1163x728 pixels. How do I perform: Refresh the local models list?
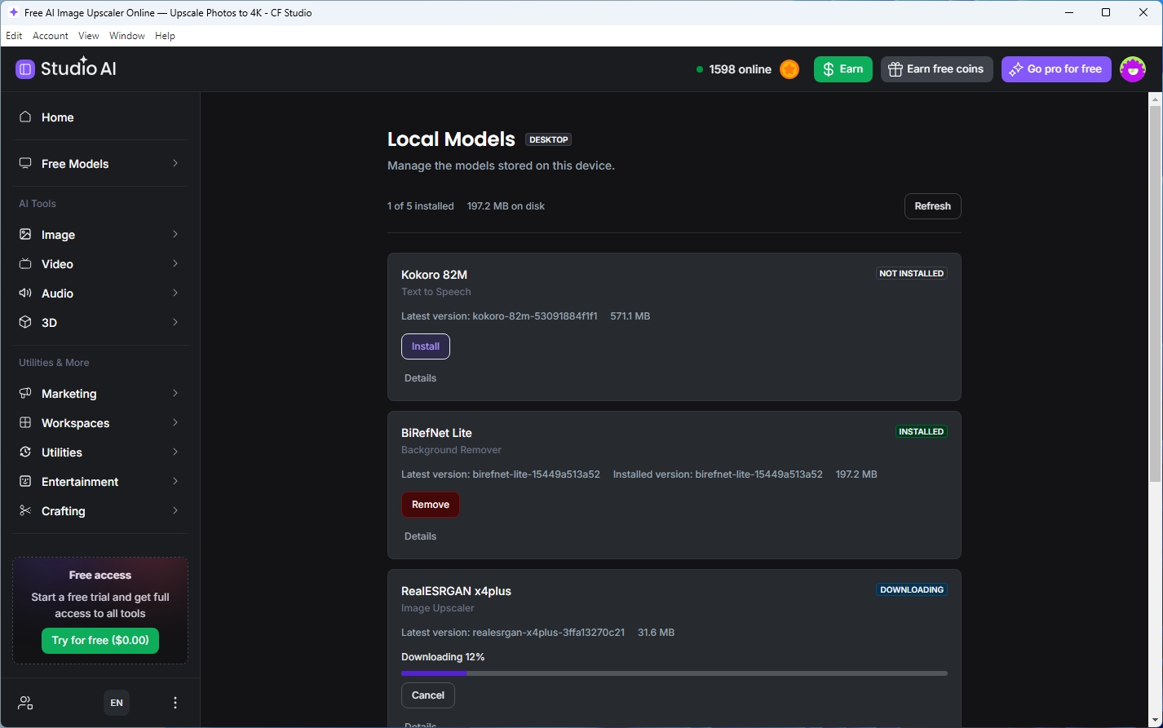932,206
